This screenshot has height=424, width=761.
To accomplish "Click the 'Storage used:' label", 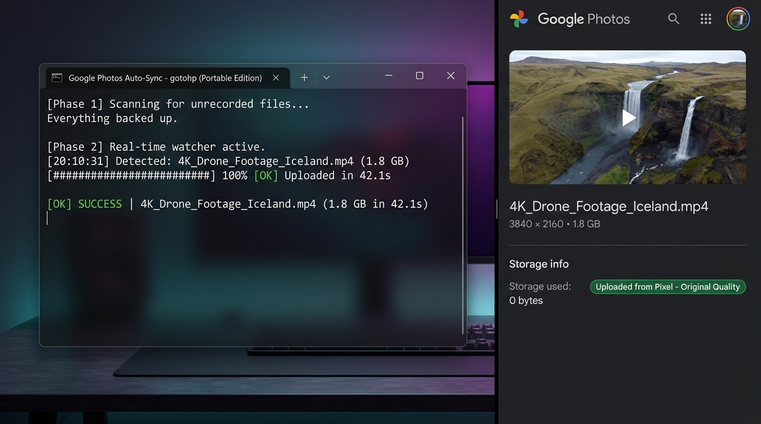I will [540, 287].
